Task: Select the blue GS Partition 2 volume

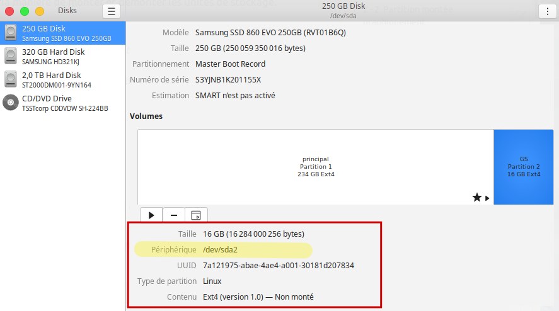Action: point(524,166)
